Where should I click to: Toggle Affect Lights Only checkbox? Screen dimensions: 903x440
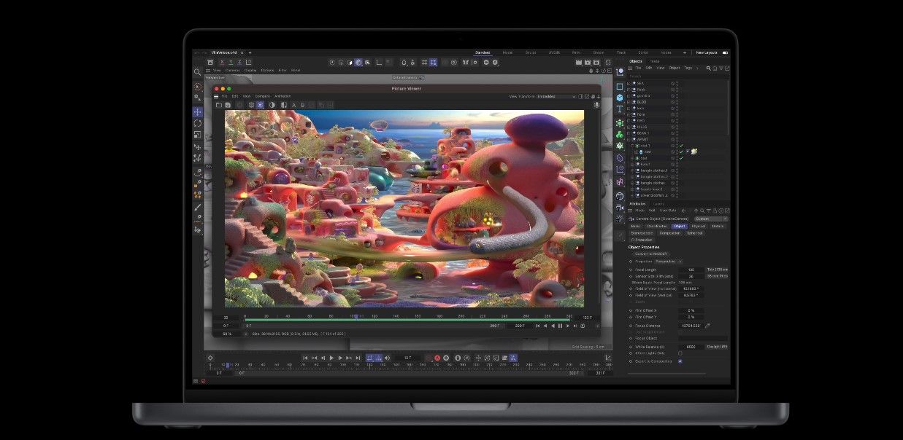[680, 353]
